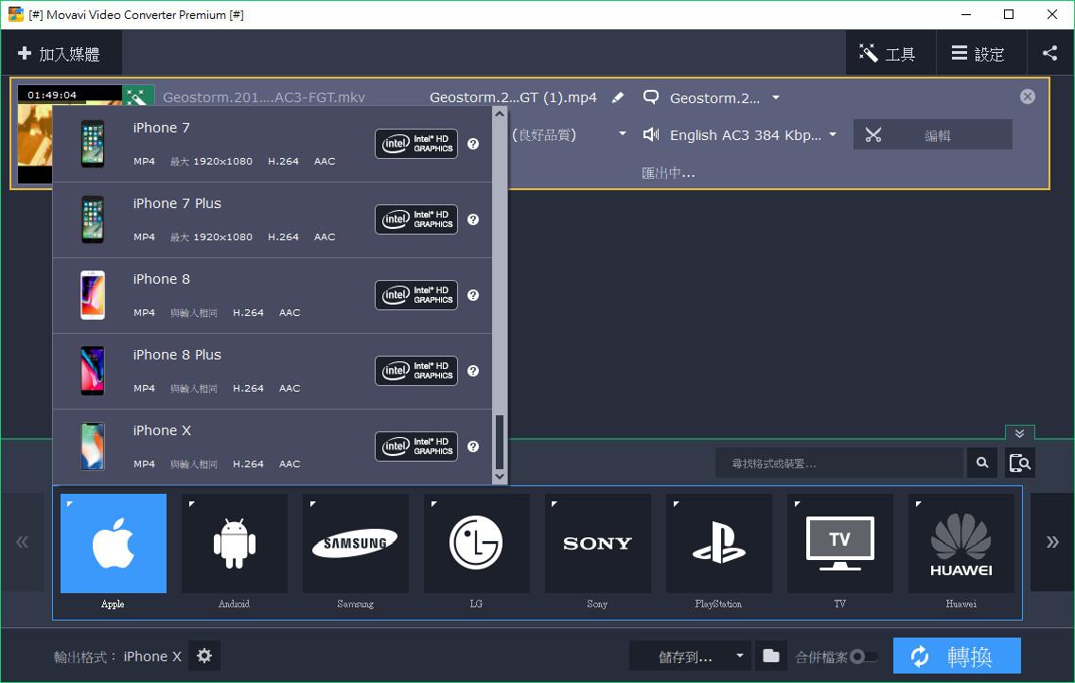Click the detect device icon

(1020, 464)
